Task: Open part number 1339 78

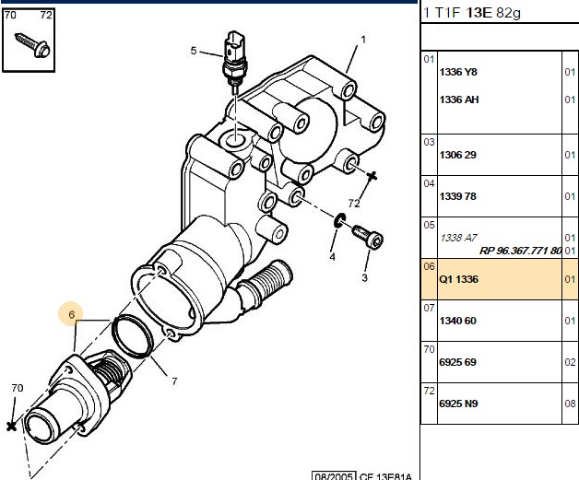Action: click(457, 196)
